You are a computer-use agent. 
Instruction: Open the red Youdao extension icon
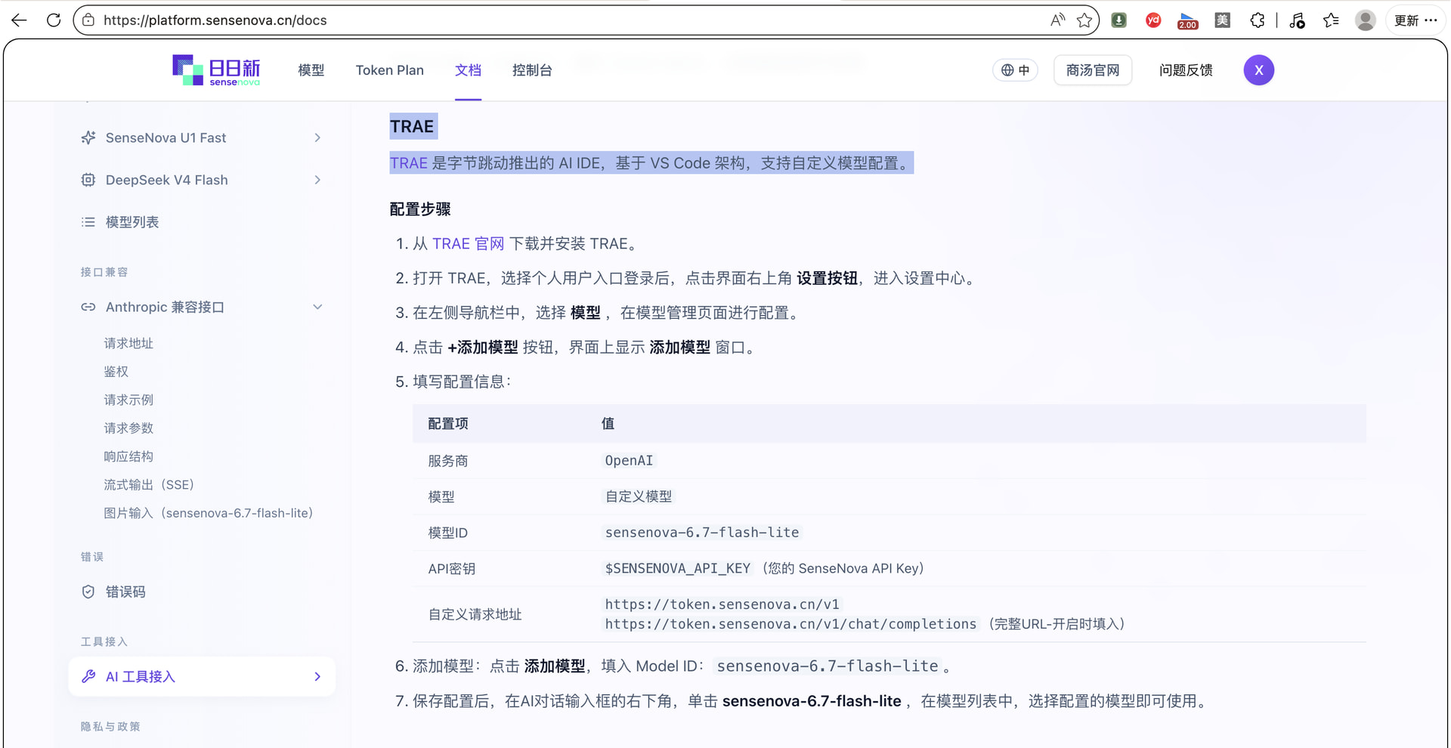(x=1153, y=20)
